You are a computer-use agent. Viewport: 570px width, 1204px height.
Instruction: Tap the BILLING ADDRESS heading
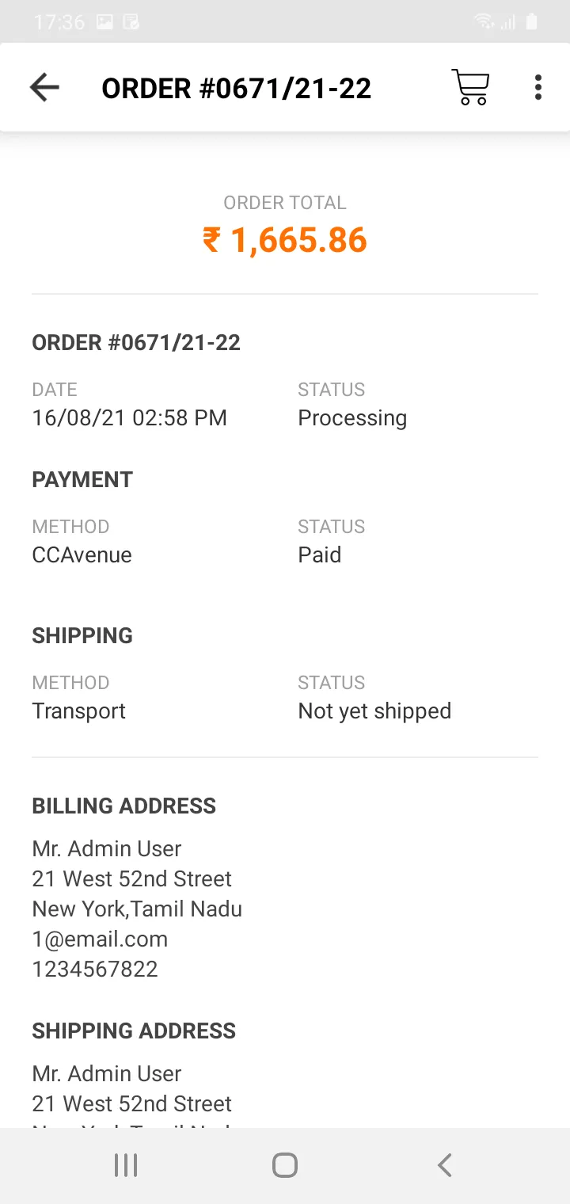point(124,806)
